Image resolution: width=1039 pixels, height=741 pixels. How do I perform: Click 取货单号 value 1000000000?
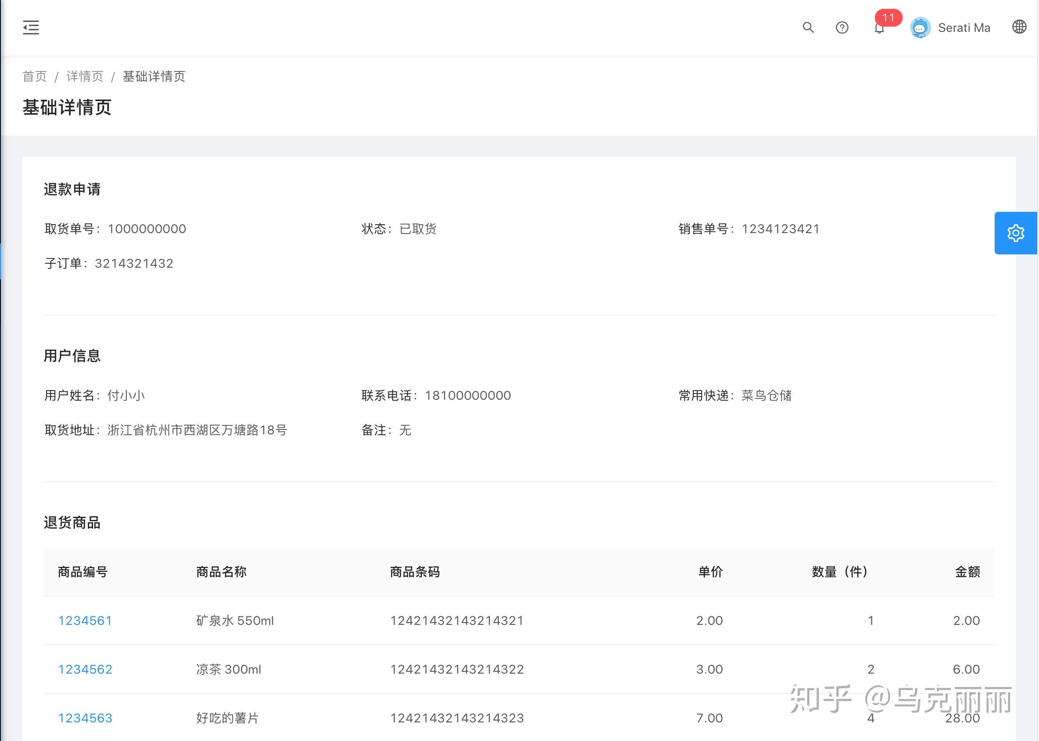point(147,229)
